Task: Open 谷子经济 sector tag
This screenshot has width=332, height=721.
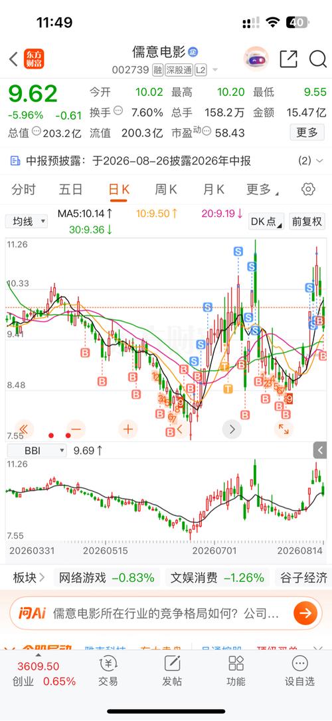Action: (303, 578)
